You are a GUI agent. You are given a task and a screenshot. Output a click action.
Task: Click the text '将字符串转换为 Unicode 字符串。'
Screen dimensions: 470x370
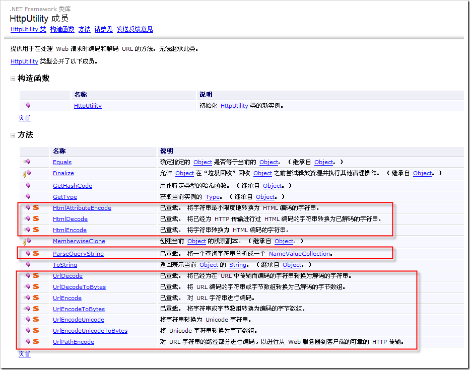click(206, 320)
